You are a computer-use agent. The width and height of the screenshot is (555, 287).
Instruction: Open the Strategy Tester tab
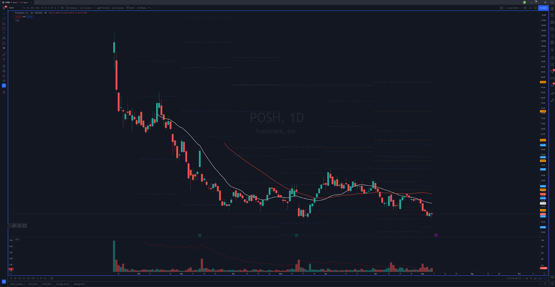pos(62,284)
